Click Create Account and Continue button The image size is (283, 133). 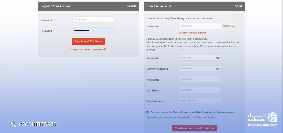194,128
